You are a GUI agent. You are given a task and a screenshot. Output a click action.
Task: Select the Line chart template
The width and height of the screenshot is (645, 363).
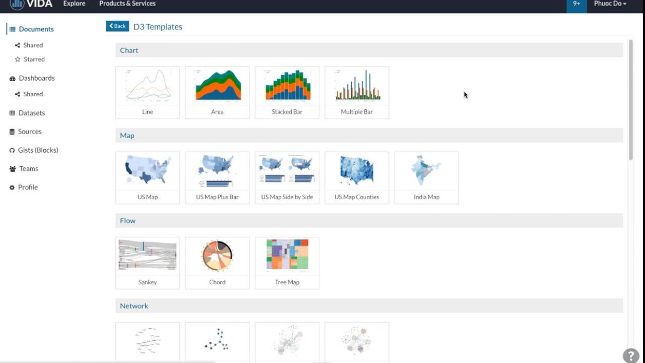(148, 93)
